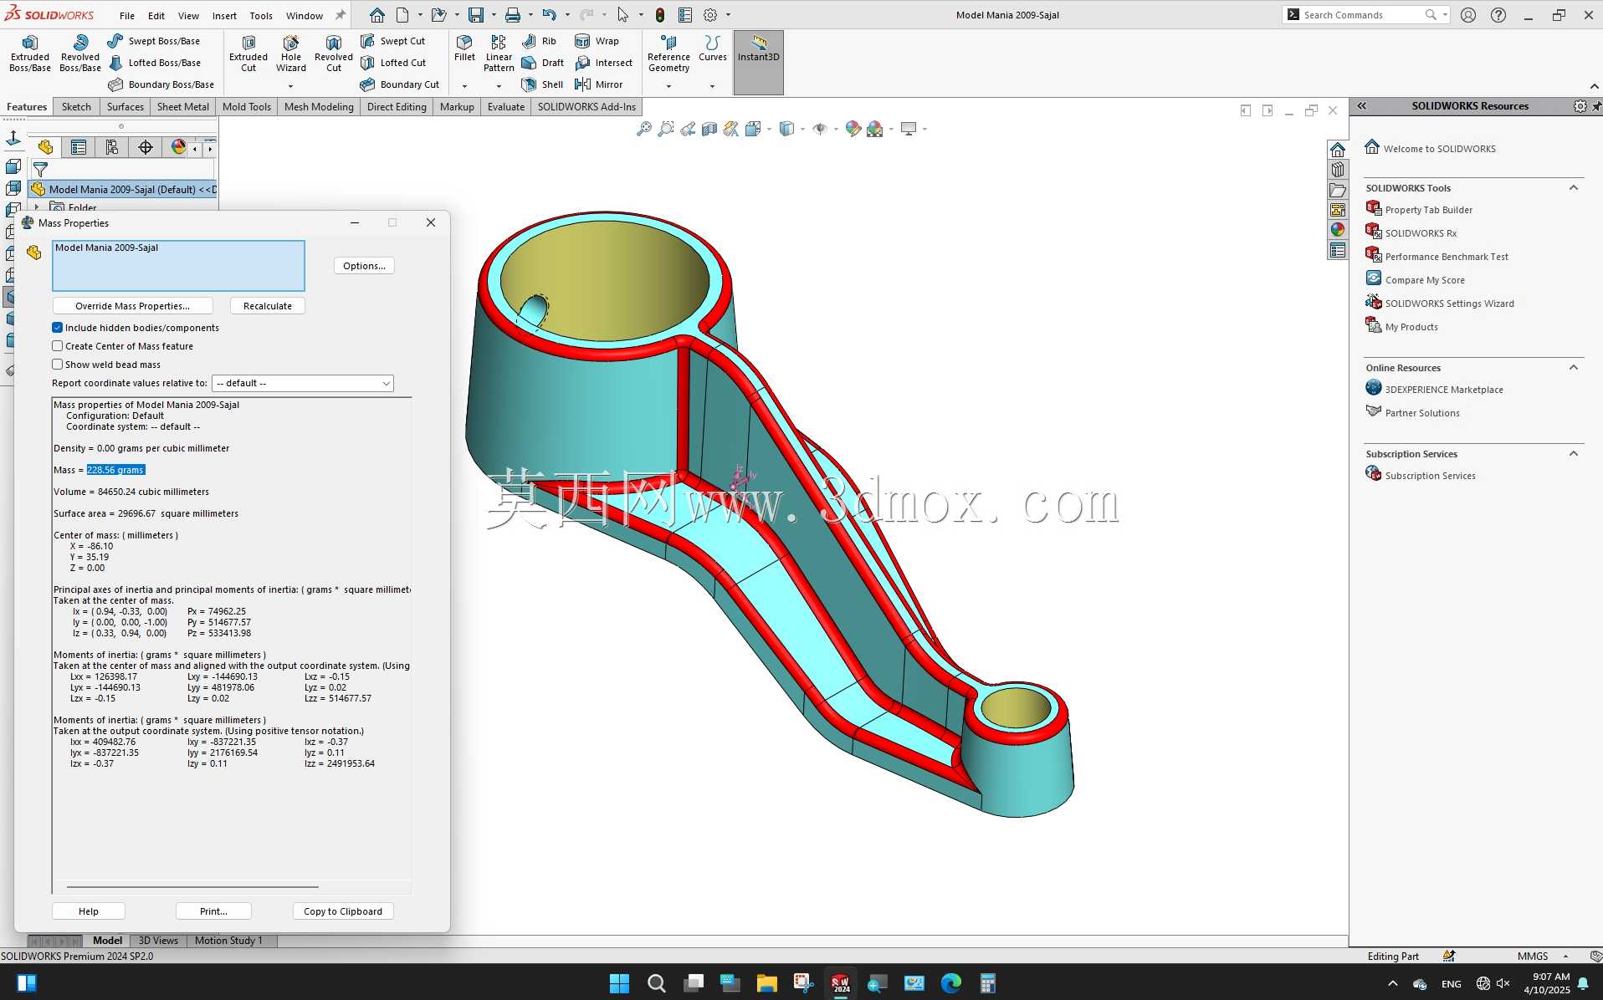The height and width of the screenshot is (1000, 1603).
Task: Collapse the Subscription Services section
Action: [x=1574, y=454]
